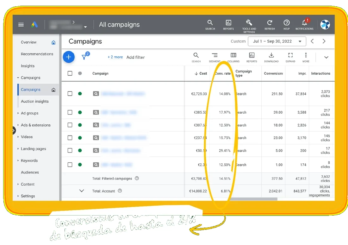This screenshot has height=245, width=348.
Task: Download the campaigns table
Action: [x=271, y=58]
